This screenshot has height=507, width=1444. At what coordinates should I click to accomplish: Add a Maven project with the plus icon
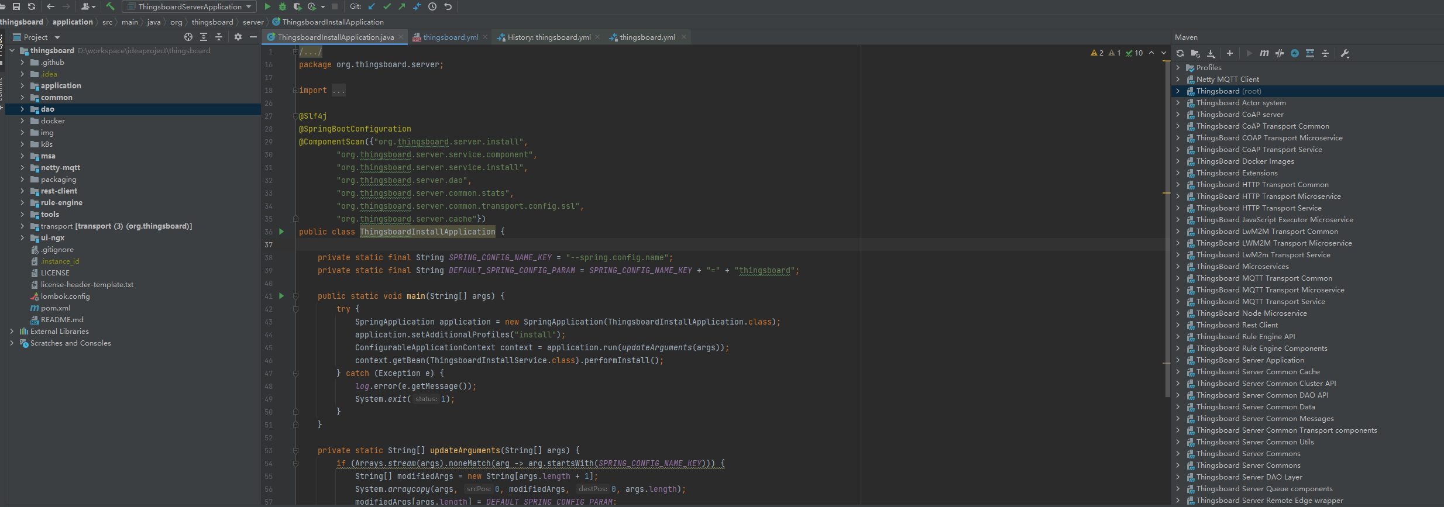1230,53
